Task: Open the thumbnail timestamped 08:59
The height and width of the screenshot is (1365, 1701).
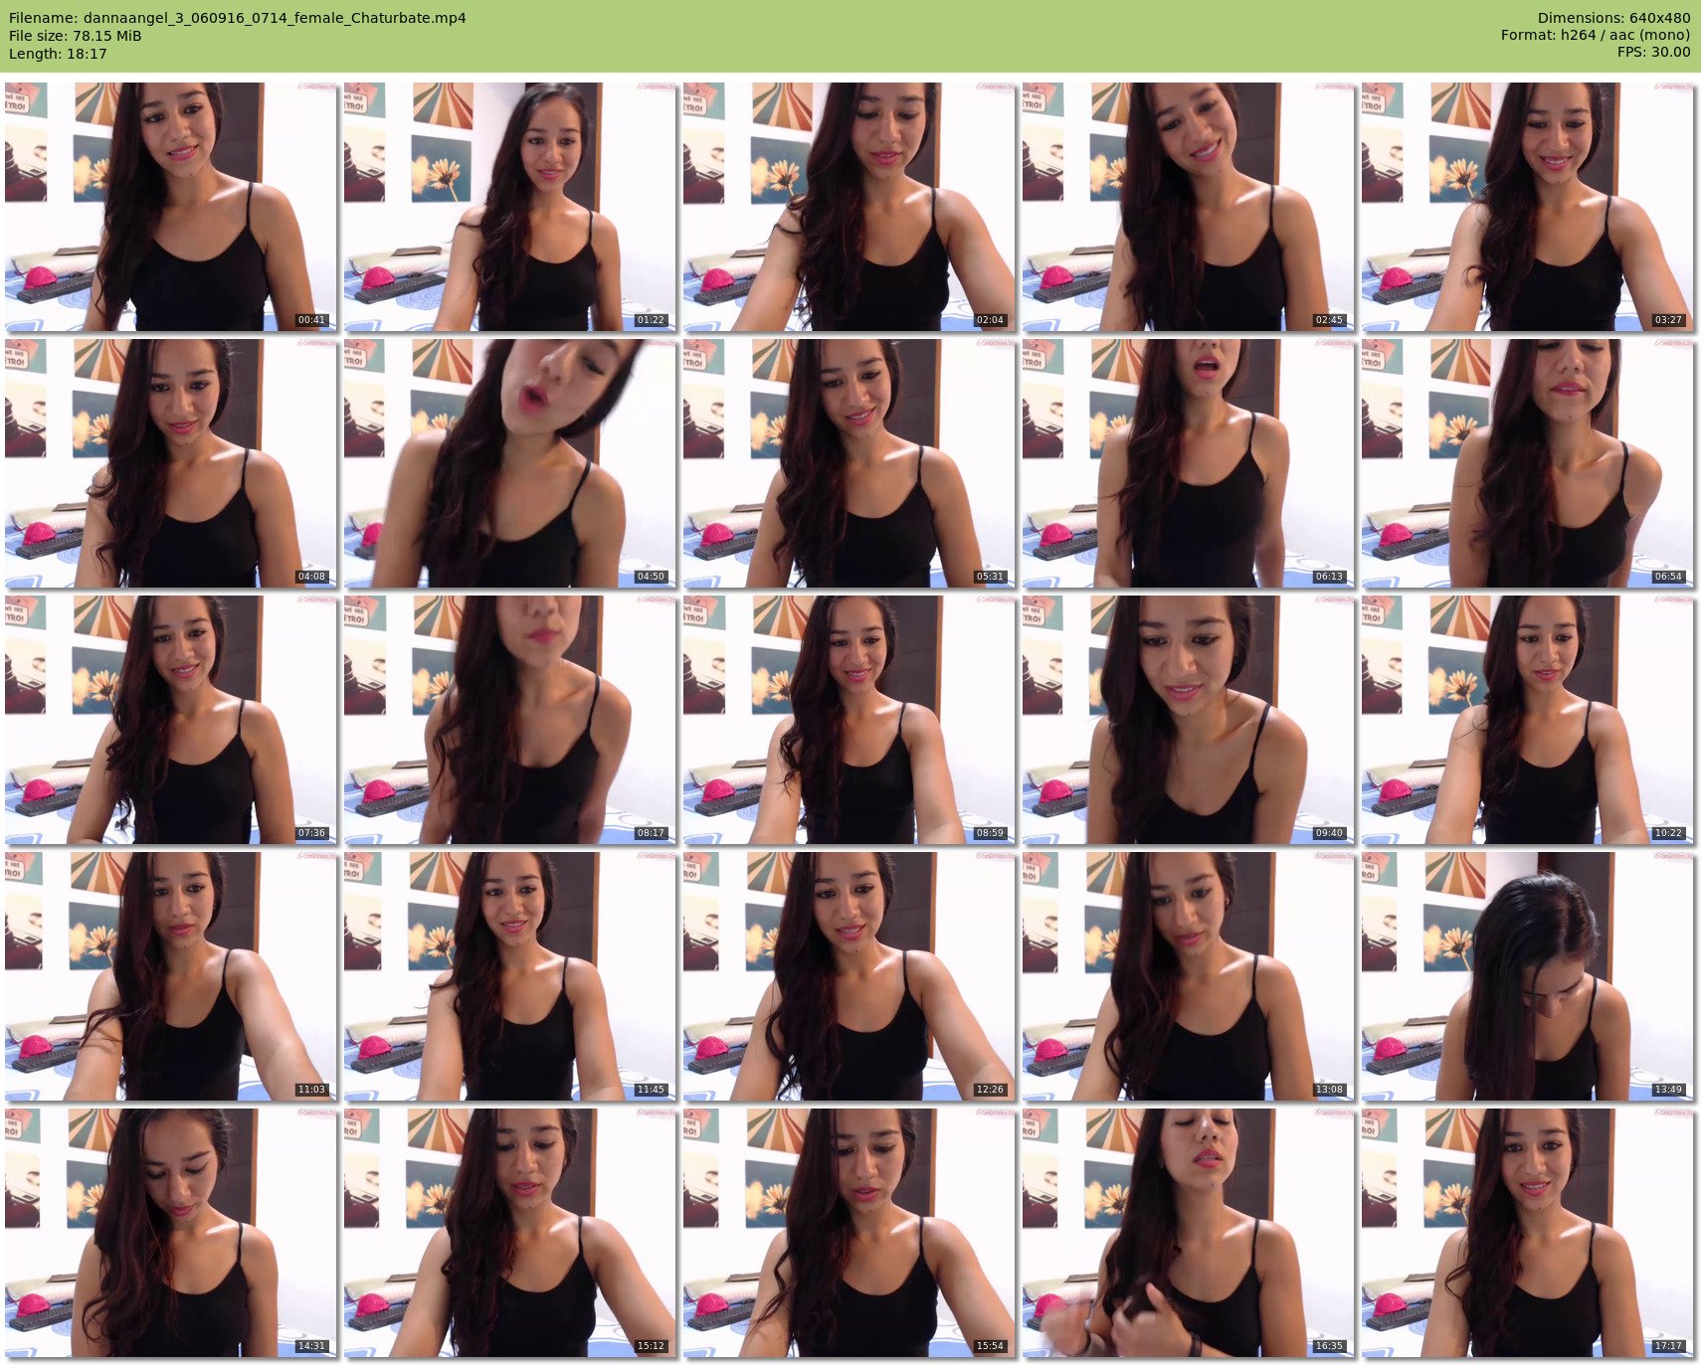Action: (849, 719)
